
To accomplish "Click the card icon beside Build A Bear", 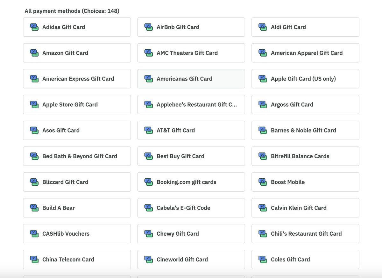I will (34, 208).
